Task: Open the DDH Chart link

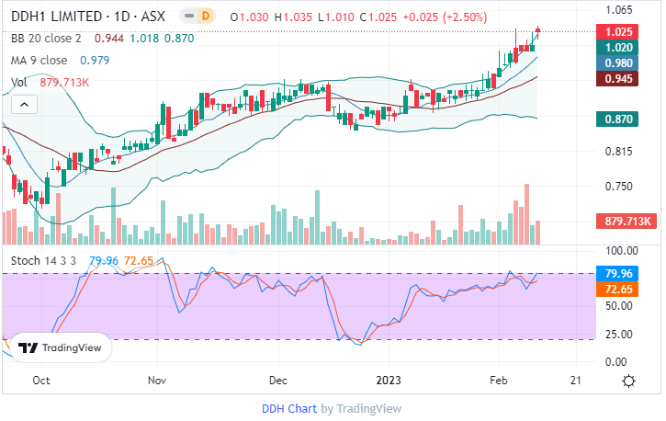Action: point(289,408)
